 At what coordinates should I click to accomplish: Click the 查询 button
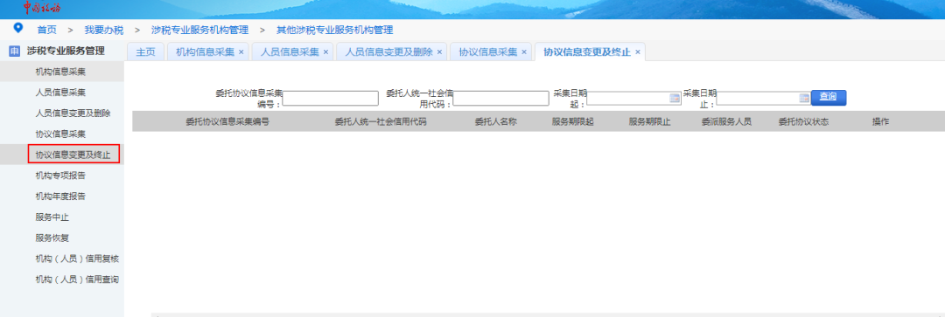(x=829, y=98)
